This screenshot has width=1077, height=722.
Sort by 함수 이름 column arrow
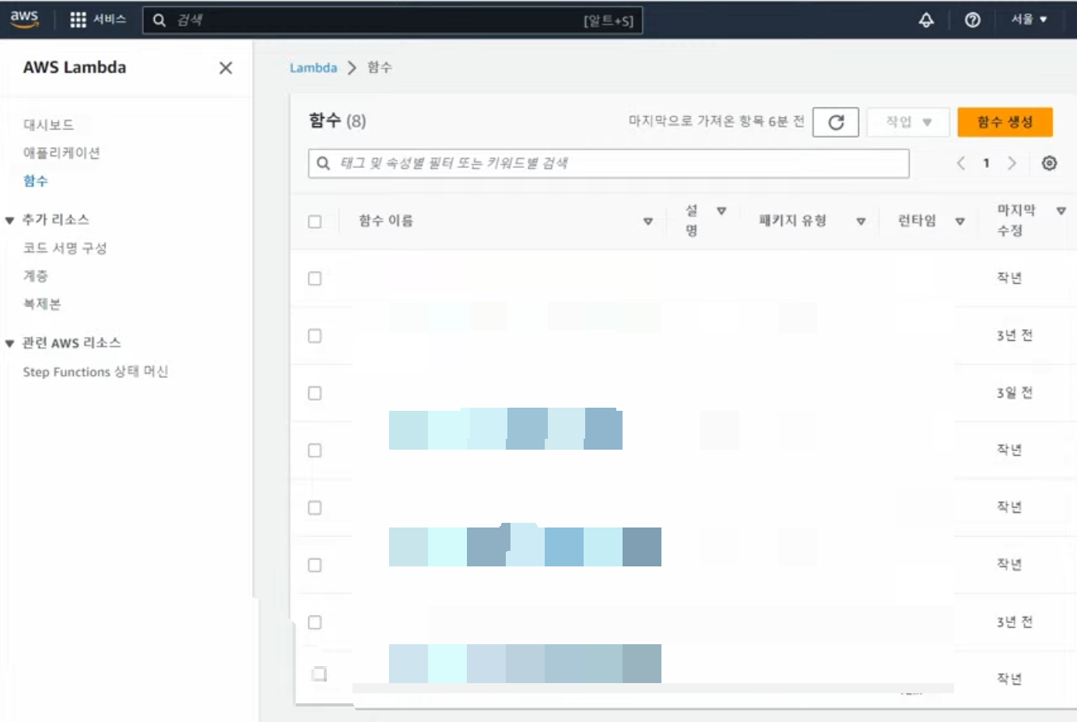(x=647, y=221)
